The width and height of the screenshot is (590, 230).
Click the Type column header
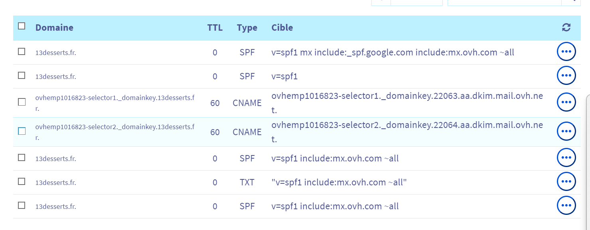coord(247,28)
